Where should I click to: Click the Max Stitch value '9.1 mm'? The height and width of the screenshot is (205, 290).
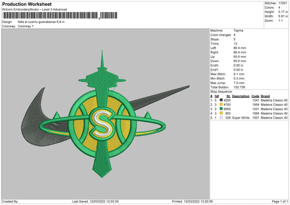pyautogui.click(x=239, y=74)
